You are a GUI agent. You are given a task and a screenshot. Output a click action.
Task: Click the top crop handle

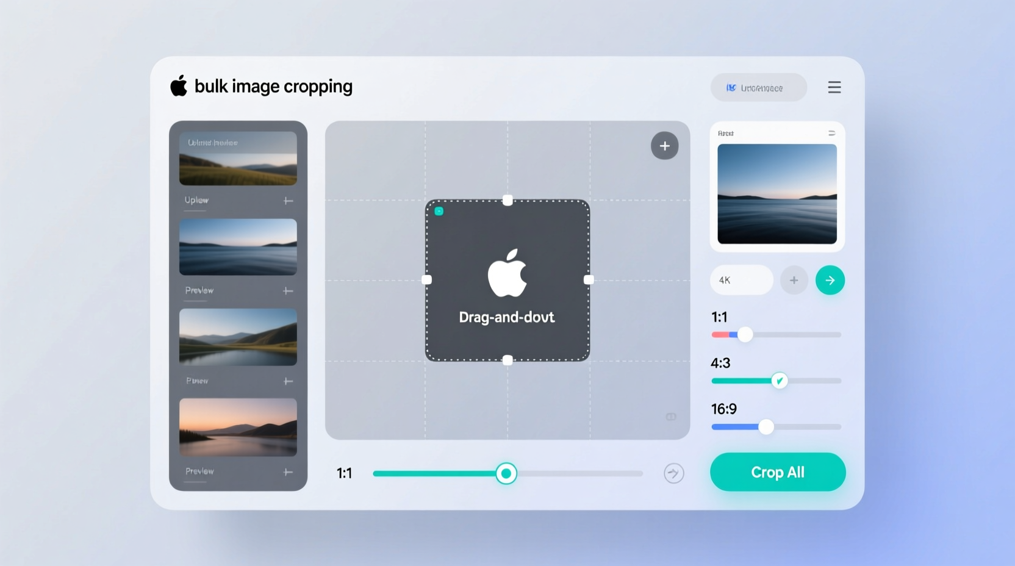(507, 200)
